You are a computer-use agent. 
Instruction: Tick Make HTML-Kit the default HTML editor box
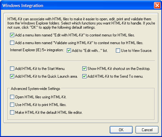pyautogui.click(x=12, y=113)
